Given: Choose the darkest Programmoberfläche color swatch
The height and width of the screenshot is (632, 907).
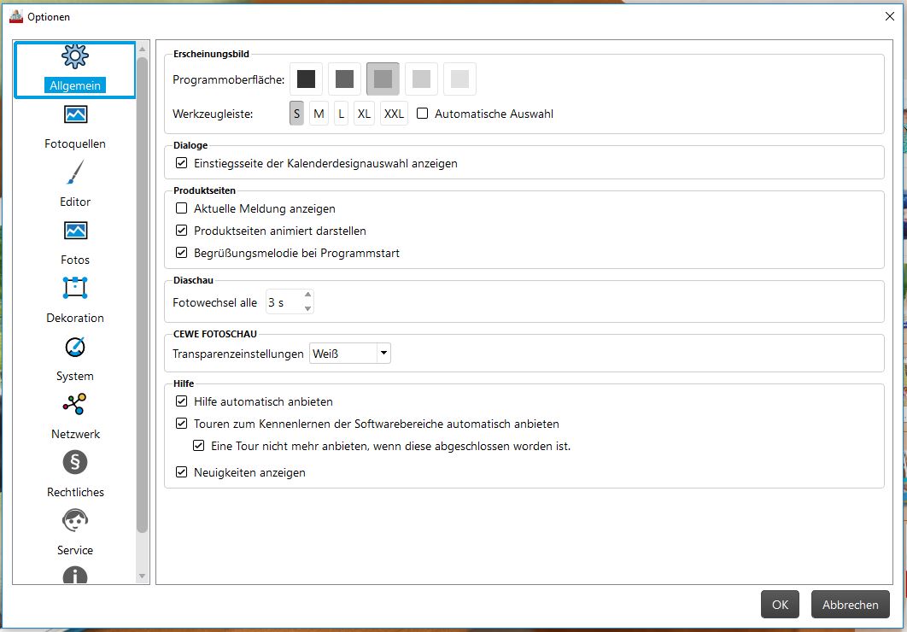Looking at the screenshot, I should click(x=306, y=79).
